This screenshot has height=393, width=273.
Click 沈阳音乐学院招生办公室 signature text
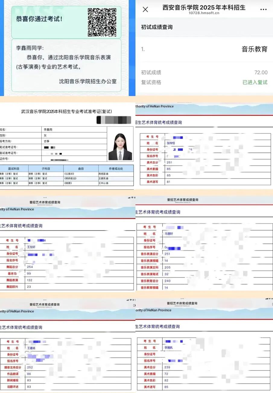tap(88, 81)
